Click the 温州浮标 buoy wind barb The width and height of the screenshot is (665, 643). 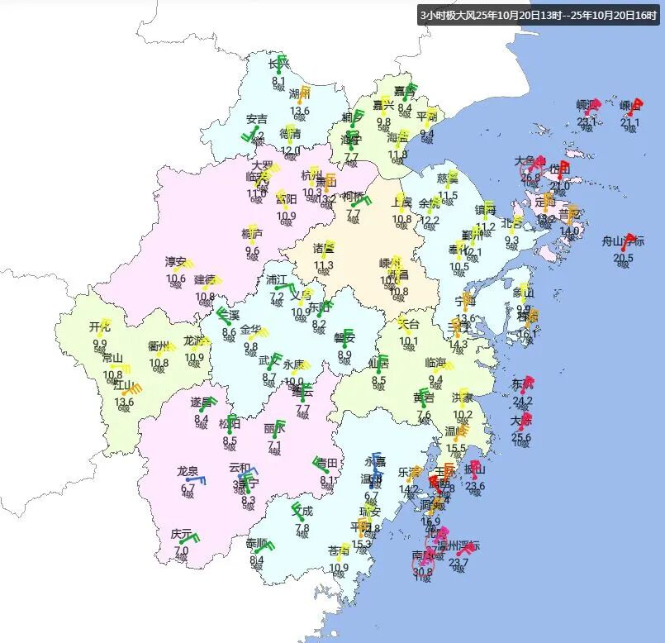tap(465, 550)
